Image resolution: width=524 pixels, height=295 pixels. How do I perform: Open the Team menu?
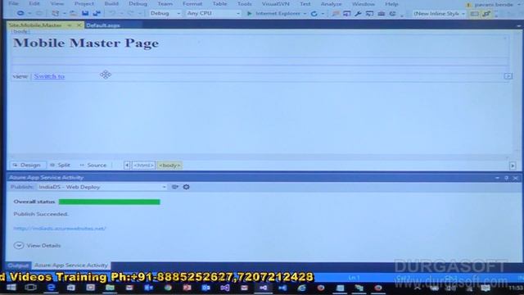coord(165,3)
